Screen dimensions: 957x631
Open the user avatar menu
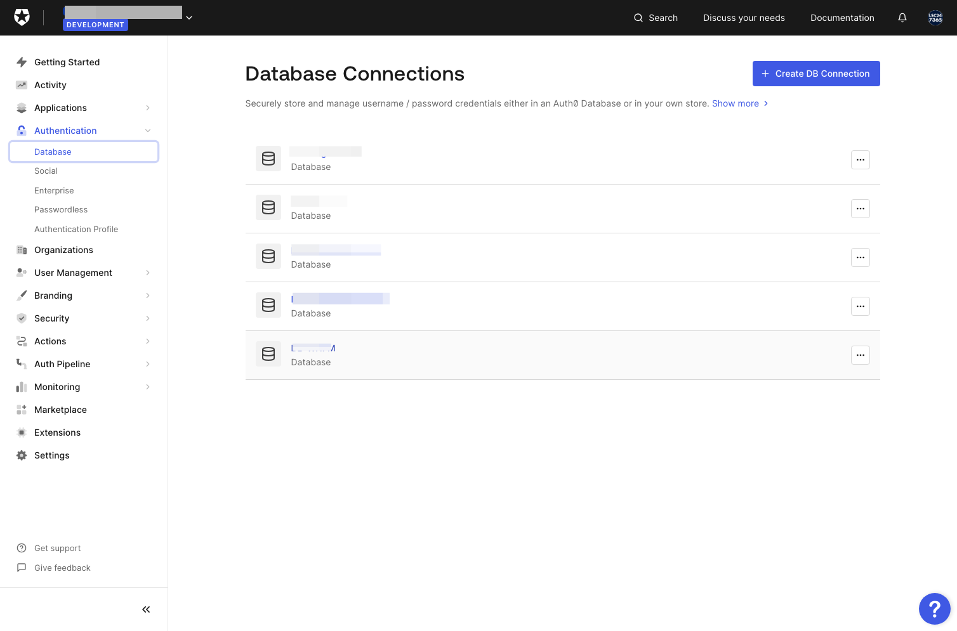coord(935,18)
